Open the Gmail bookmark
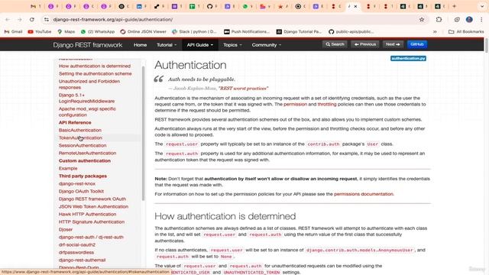The image size is (489, 275). point(13,31)
